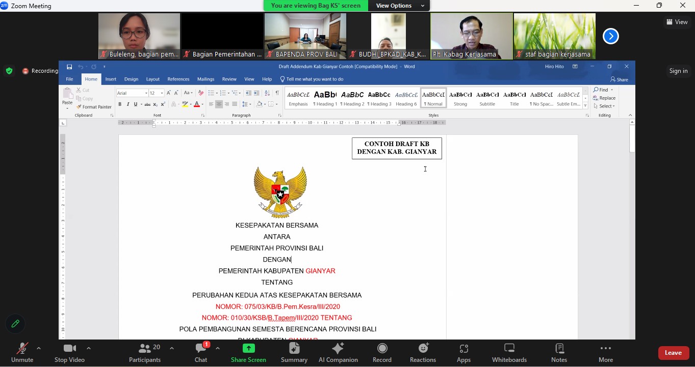Expand audio options arrow next to Unmute
The height and width of the screenshot is (367, 695).
pyautogui.click(x=39, y=349)
